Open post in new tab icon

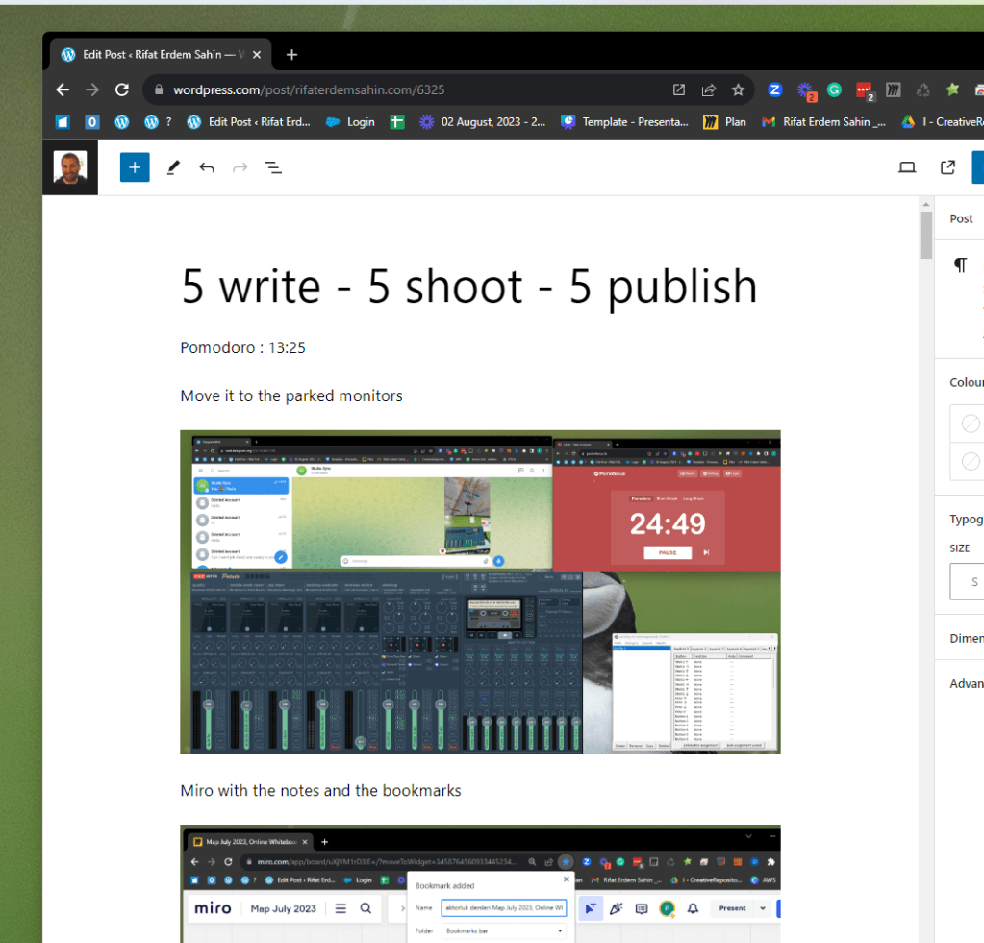point(947,167)
